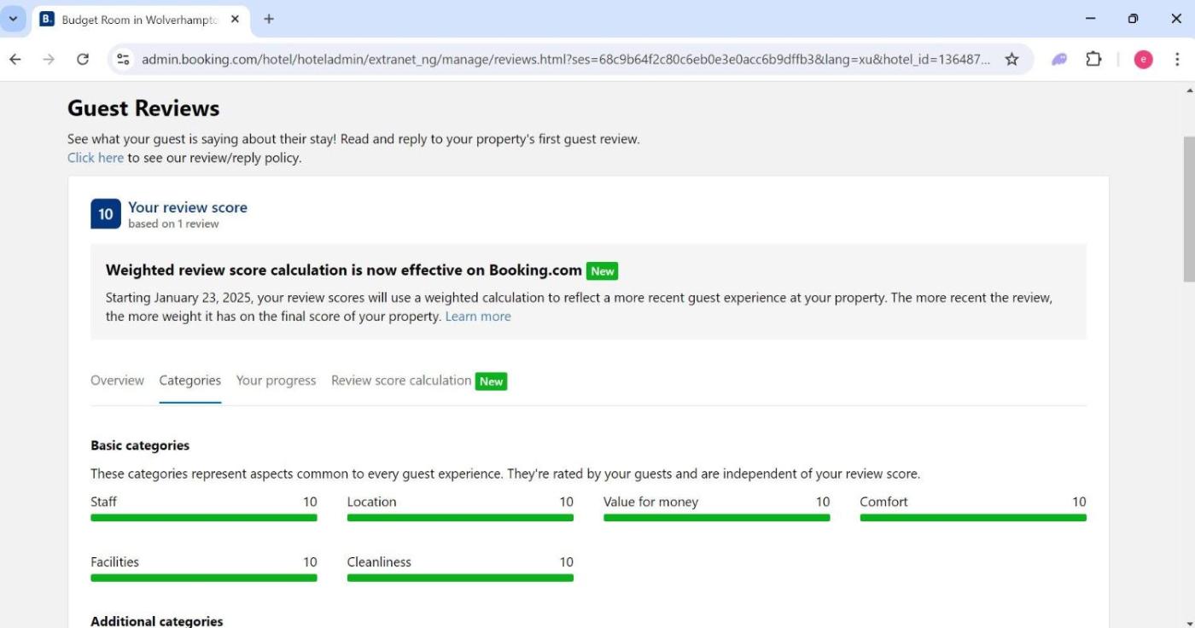The image size is (1195, 628).
Task: Follow the Click here policy link
Action: pyautogui.click(x=96, y=158)
